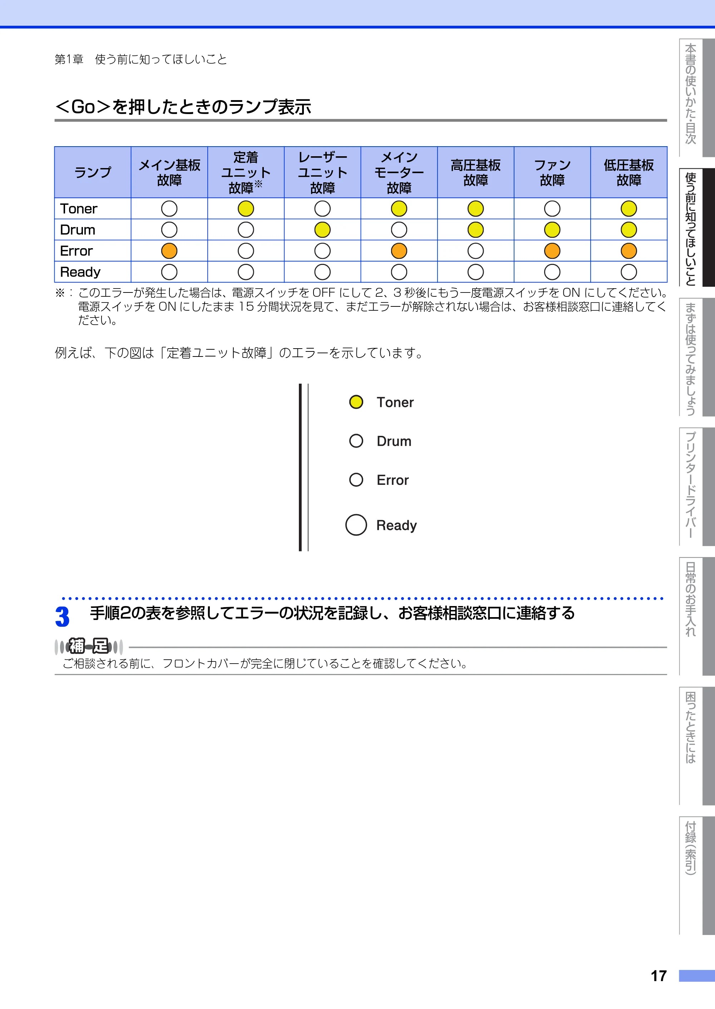Click the sentence 例えば、下の図は「定着ユニット故障」
This screenshot has height=1009, width=715.
coord(239,353)
